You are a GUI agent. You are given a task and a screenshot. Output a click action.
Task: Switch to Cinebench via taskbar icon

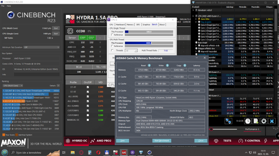point(150,153)
